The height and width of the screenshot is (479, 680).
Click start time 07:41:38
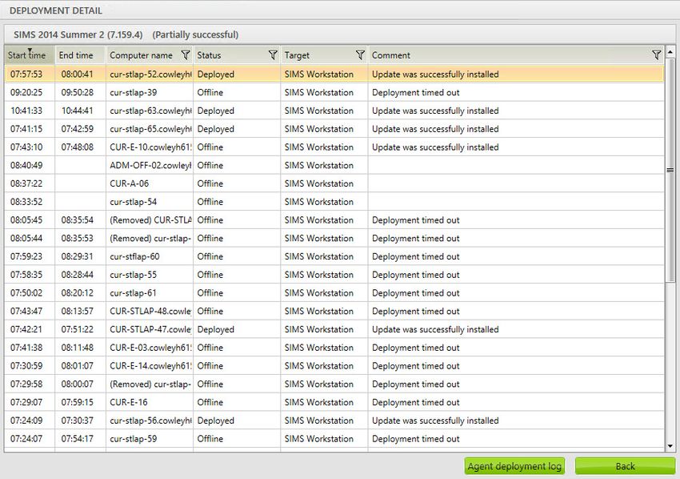click(26, 348)
